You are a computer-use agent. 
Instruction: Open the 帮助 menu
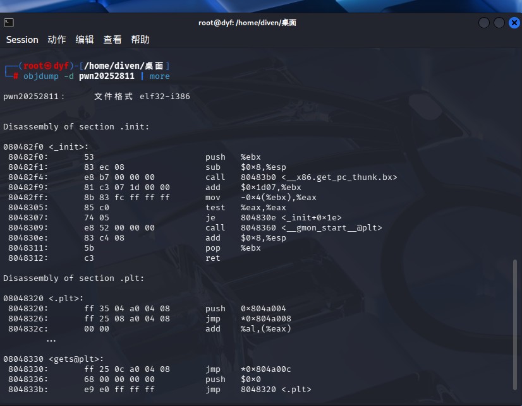pyautogui.click(x=140, y=40)
